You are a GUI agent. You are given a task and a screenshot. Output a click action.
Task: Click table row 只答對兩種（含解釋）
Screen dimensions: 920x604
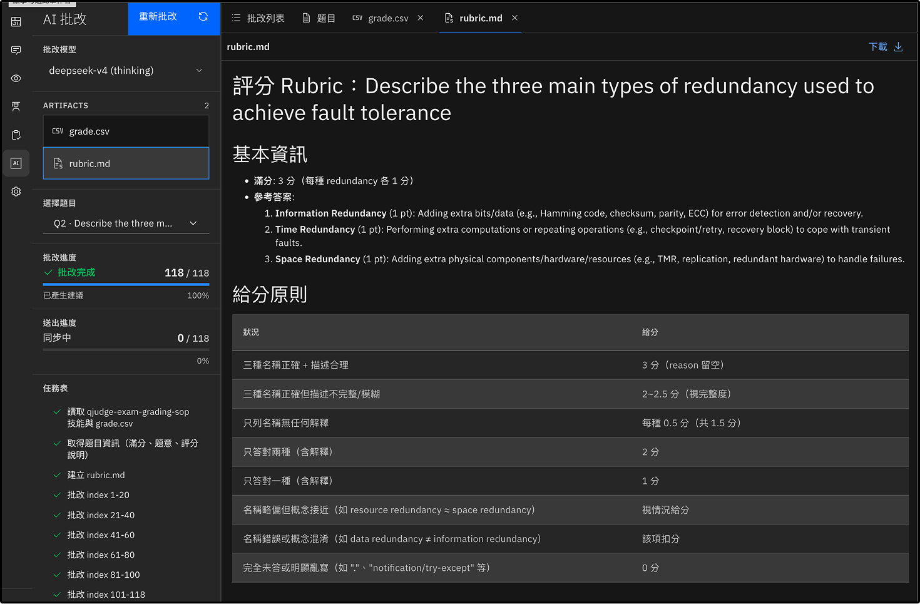pos(570,452)
